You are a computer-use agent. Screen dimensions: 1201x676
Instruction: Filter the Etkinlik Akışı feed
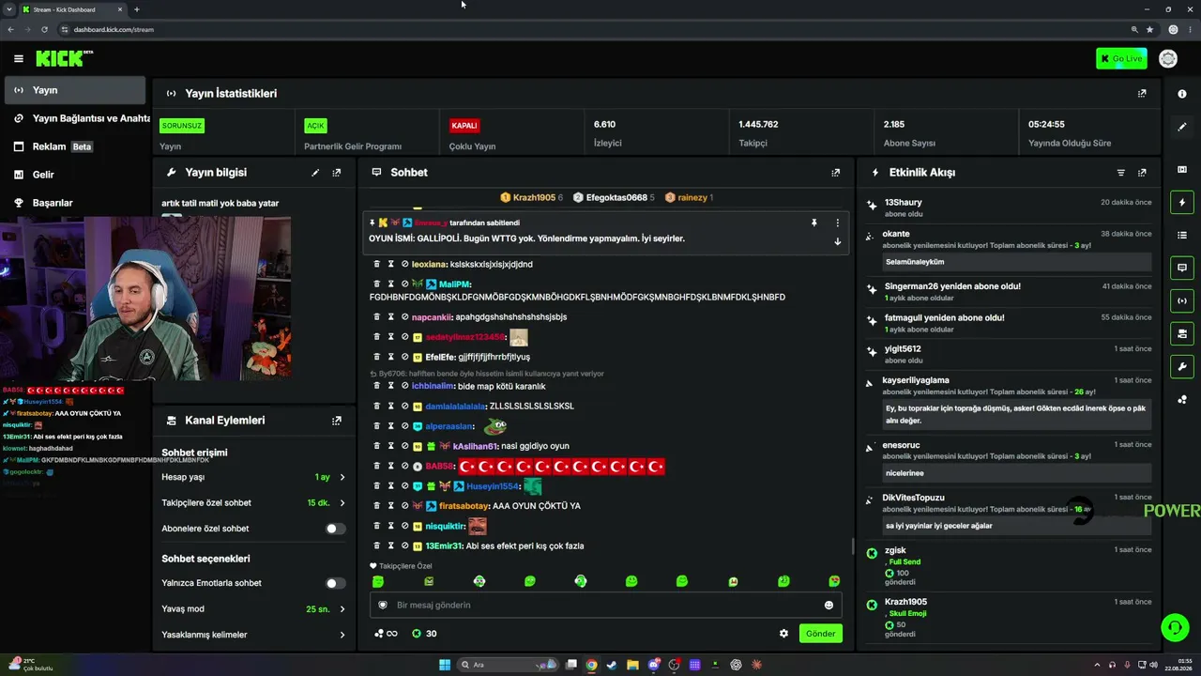pos(1120,173)
